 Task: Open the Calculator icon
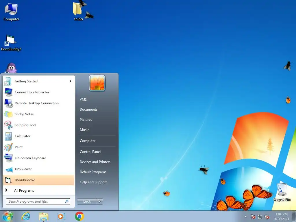coord(8,136)
